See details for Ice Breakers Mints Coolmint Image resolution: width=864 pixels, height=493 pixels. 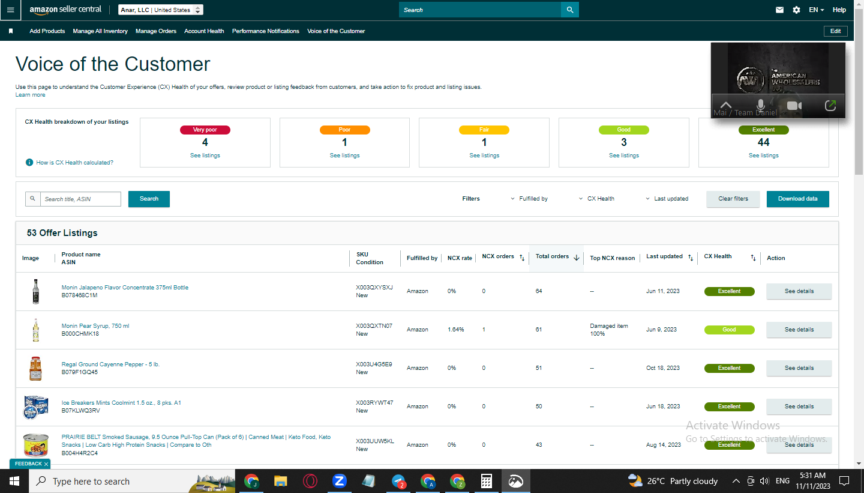pos(799,407)
